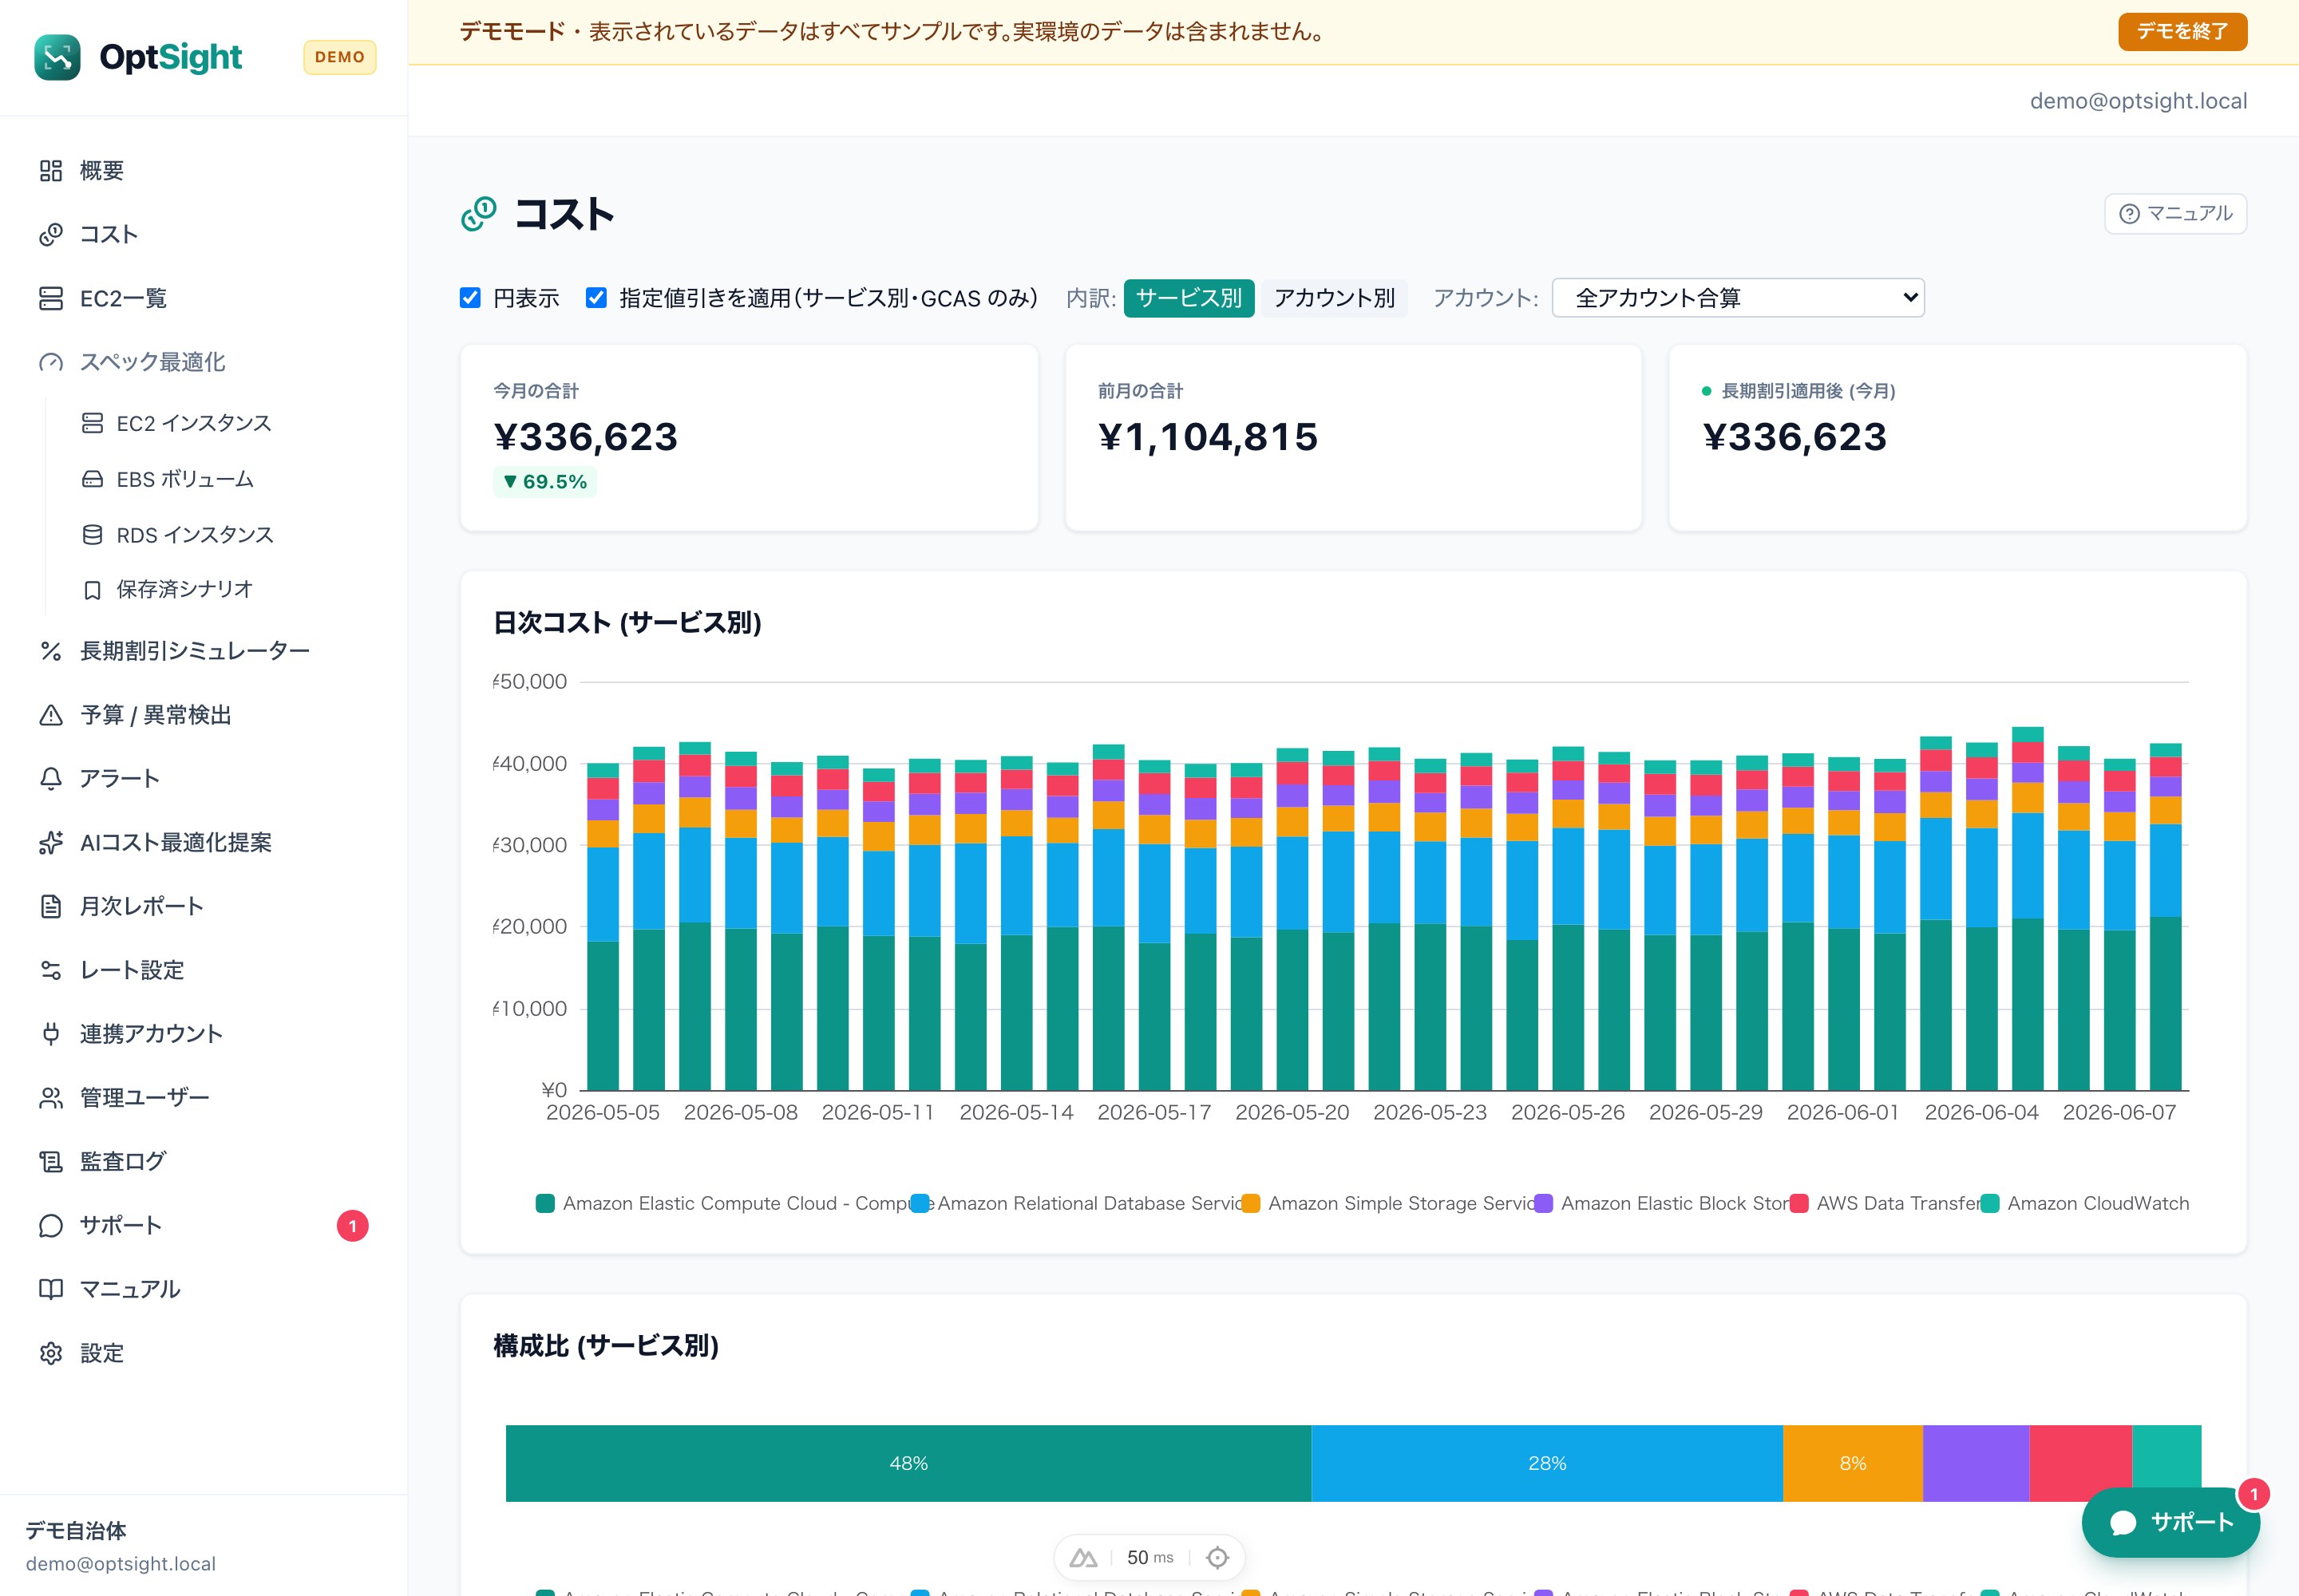This screenshot has height=1596, width=2299.
Task: Open the 全アカウント合算 account dropdown
Action: [x=1738, y=298]
